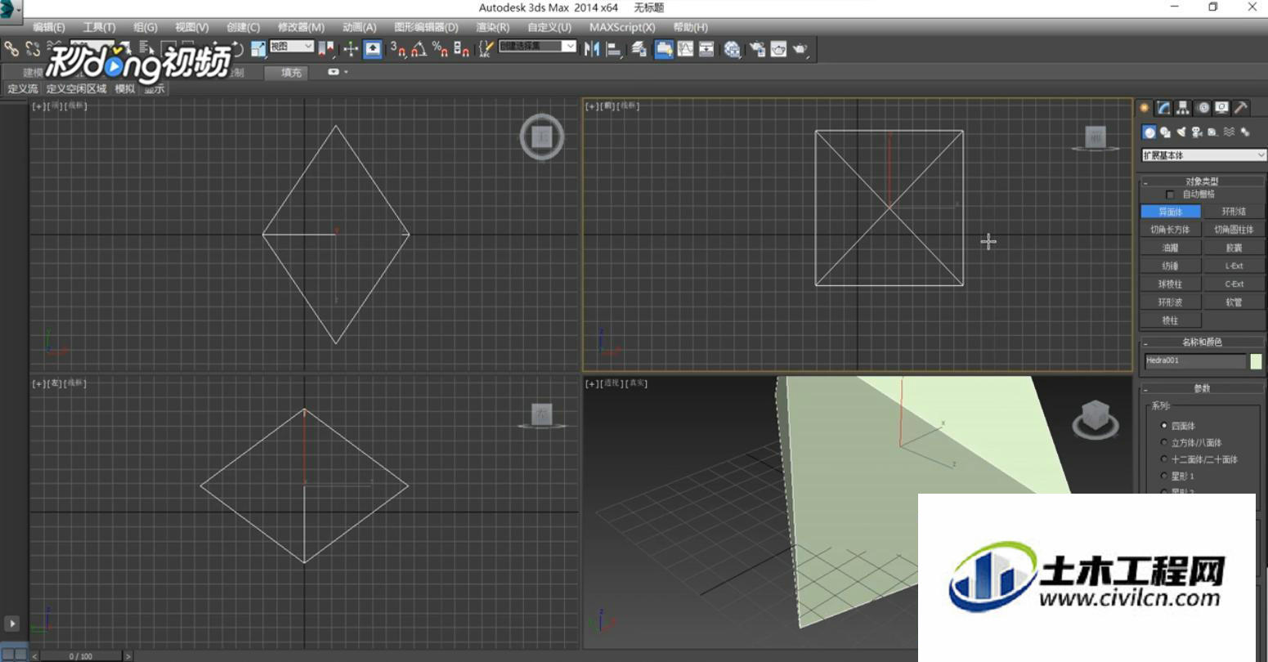
Task: Open the Material Editor
Action: 732,50
